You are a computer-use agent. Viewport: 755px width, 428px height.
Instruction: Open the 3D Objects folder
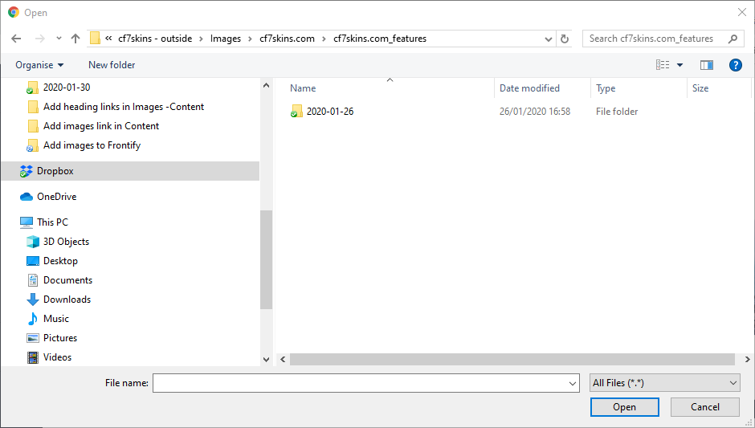coord(66,242)
